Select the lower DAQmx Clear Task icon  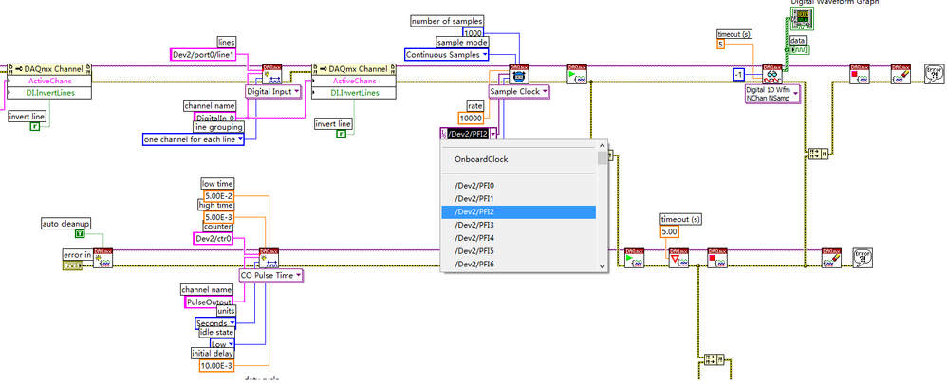click(x=831, y=258)
